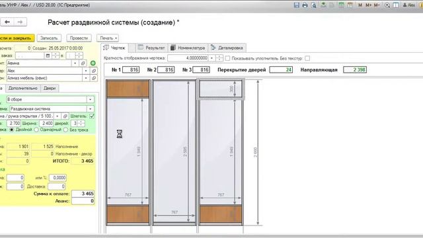Click the Направляющая field 2 398

click(355, 70)
